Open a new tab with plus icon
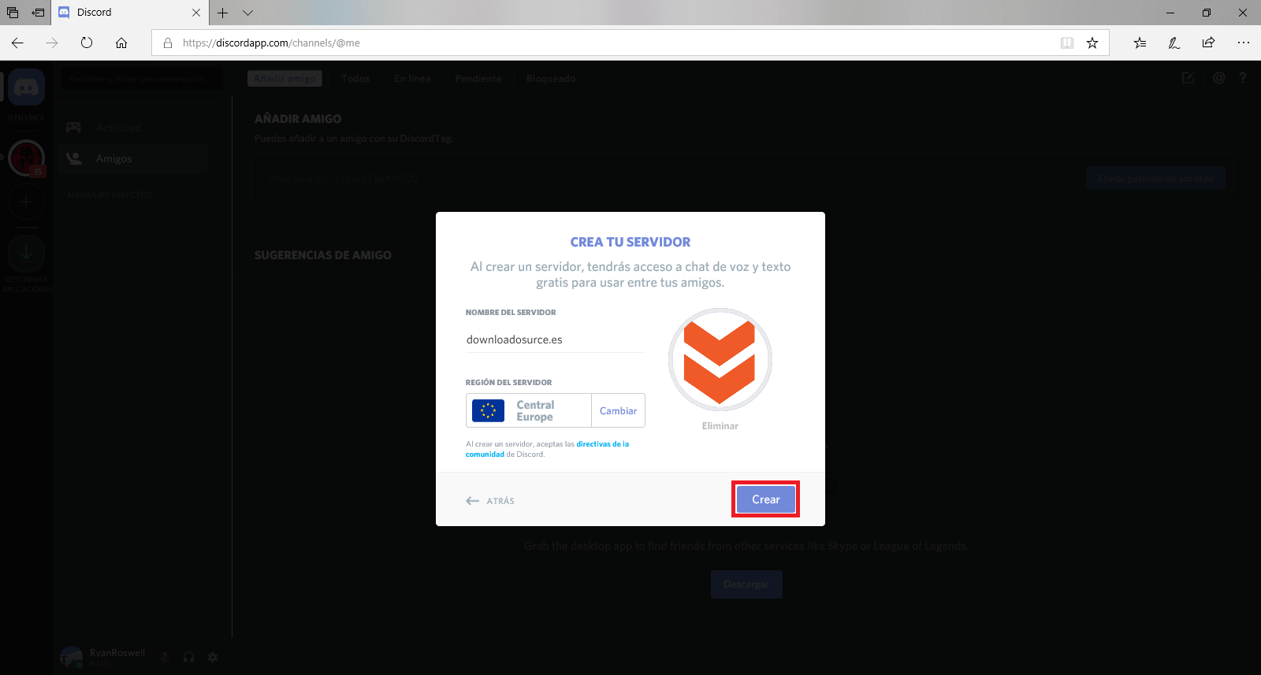 (x=223, y=13)
